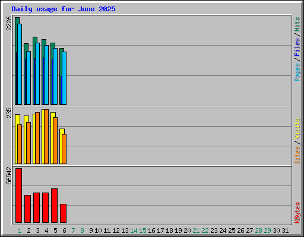Click the day 1 orange sites bar
The height and width of the screenshot is (237, 304).
coord(20,144)
